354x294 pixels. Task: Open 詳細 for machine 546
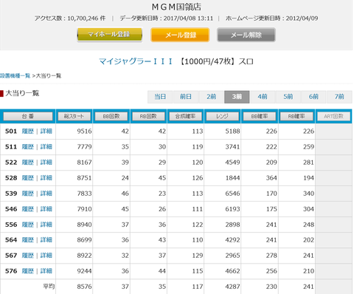pyautogui.click(x=46, y=209)
